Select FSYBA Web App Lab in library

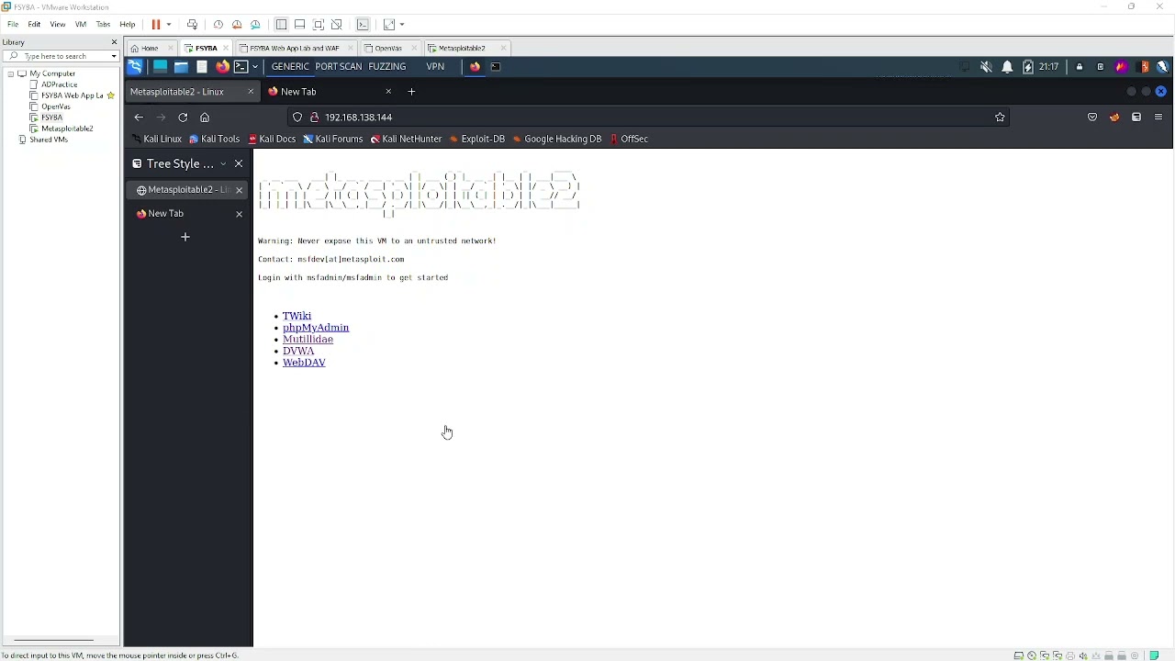coord(72,95)
